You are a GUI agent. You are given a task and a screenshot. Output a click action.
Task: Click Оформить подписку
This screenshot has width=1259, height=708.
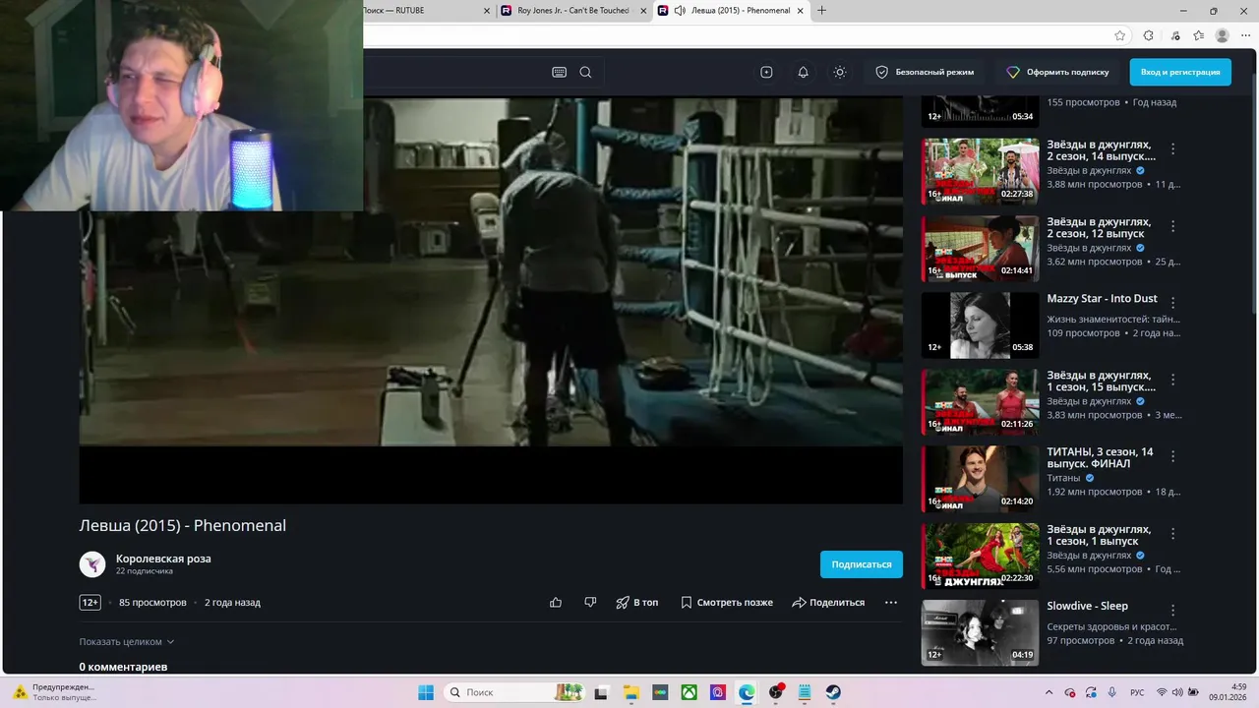[x=1057, y=72]
